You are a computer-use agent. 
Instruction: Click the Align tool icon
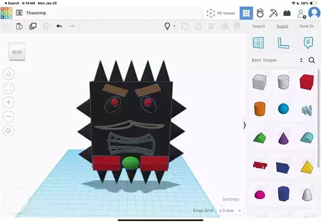211,26
